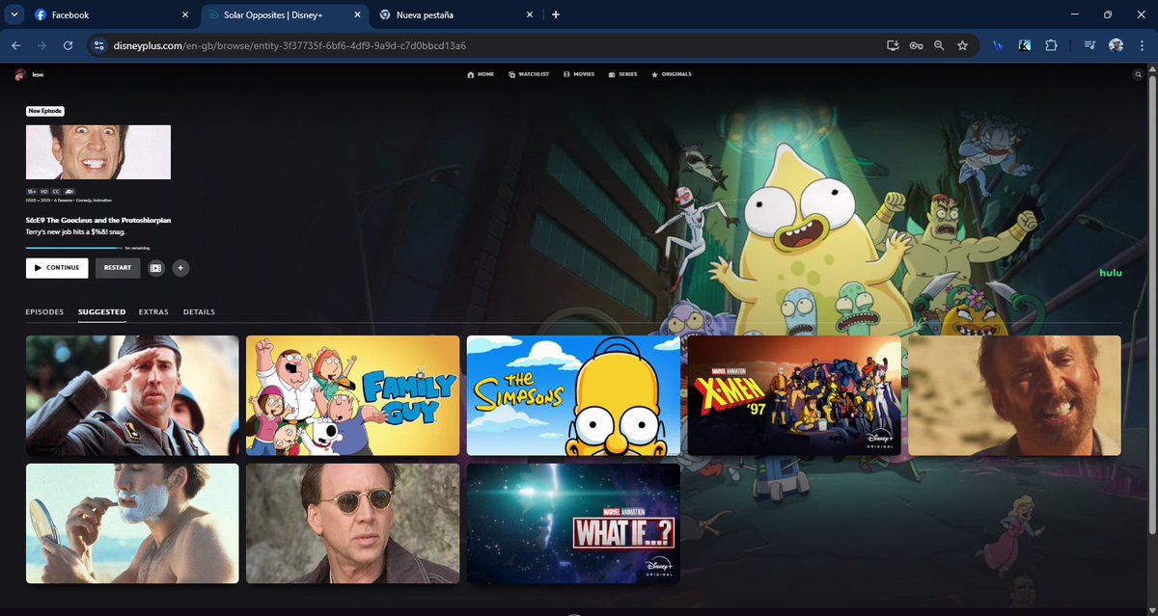
Task: Restart the episode with Restart button
Action: [x=118, y=268]
